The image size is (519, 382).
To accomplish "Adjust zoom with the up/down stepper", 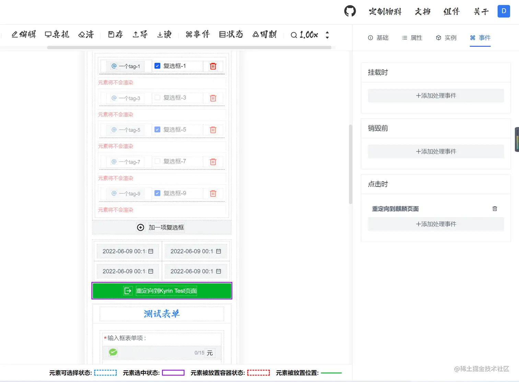I will (x=327, y=35).
